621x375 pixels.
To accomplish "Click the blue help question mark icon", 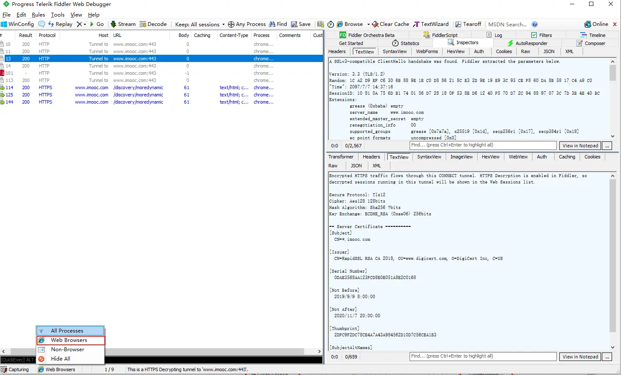I will [x=535, y=24].
